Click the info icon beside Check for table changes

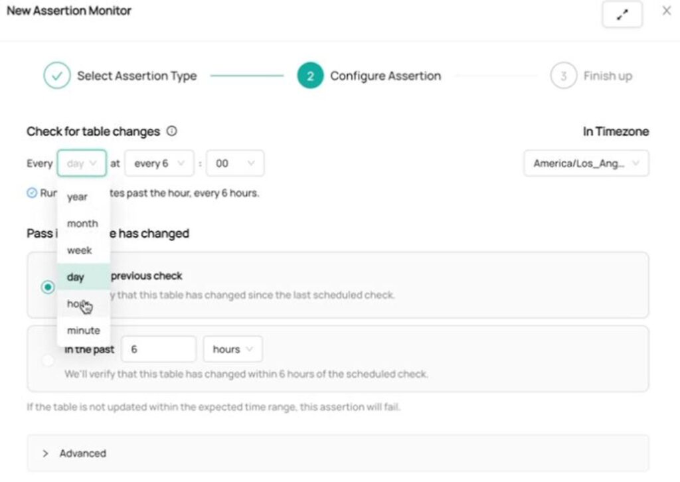click(x=172, y=131)
